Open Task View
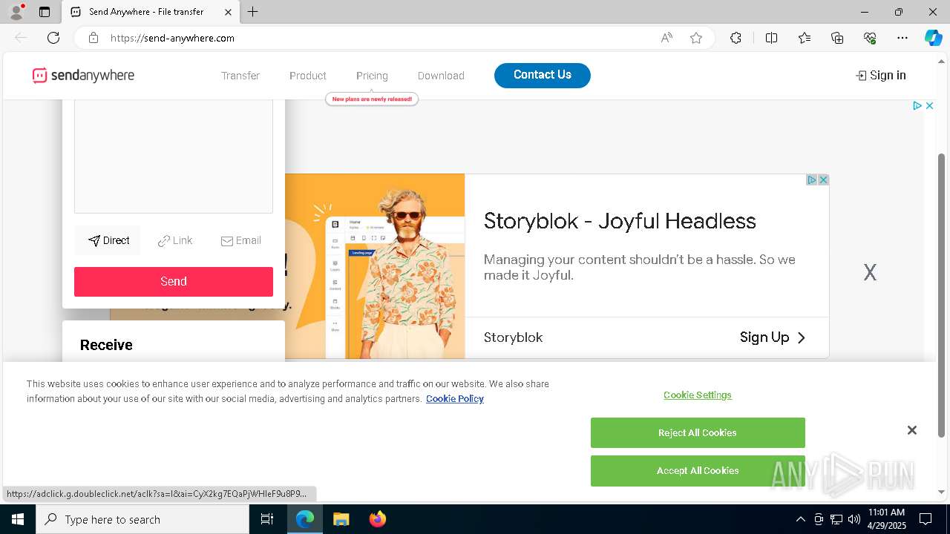Image resolution: width=950 pixels, height=534 pixels. click(267, 519)
